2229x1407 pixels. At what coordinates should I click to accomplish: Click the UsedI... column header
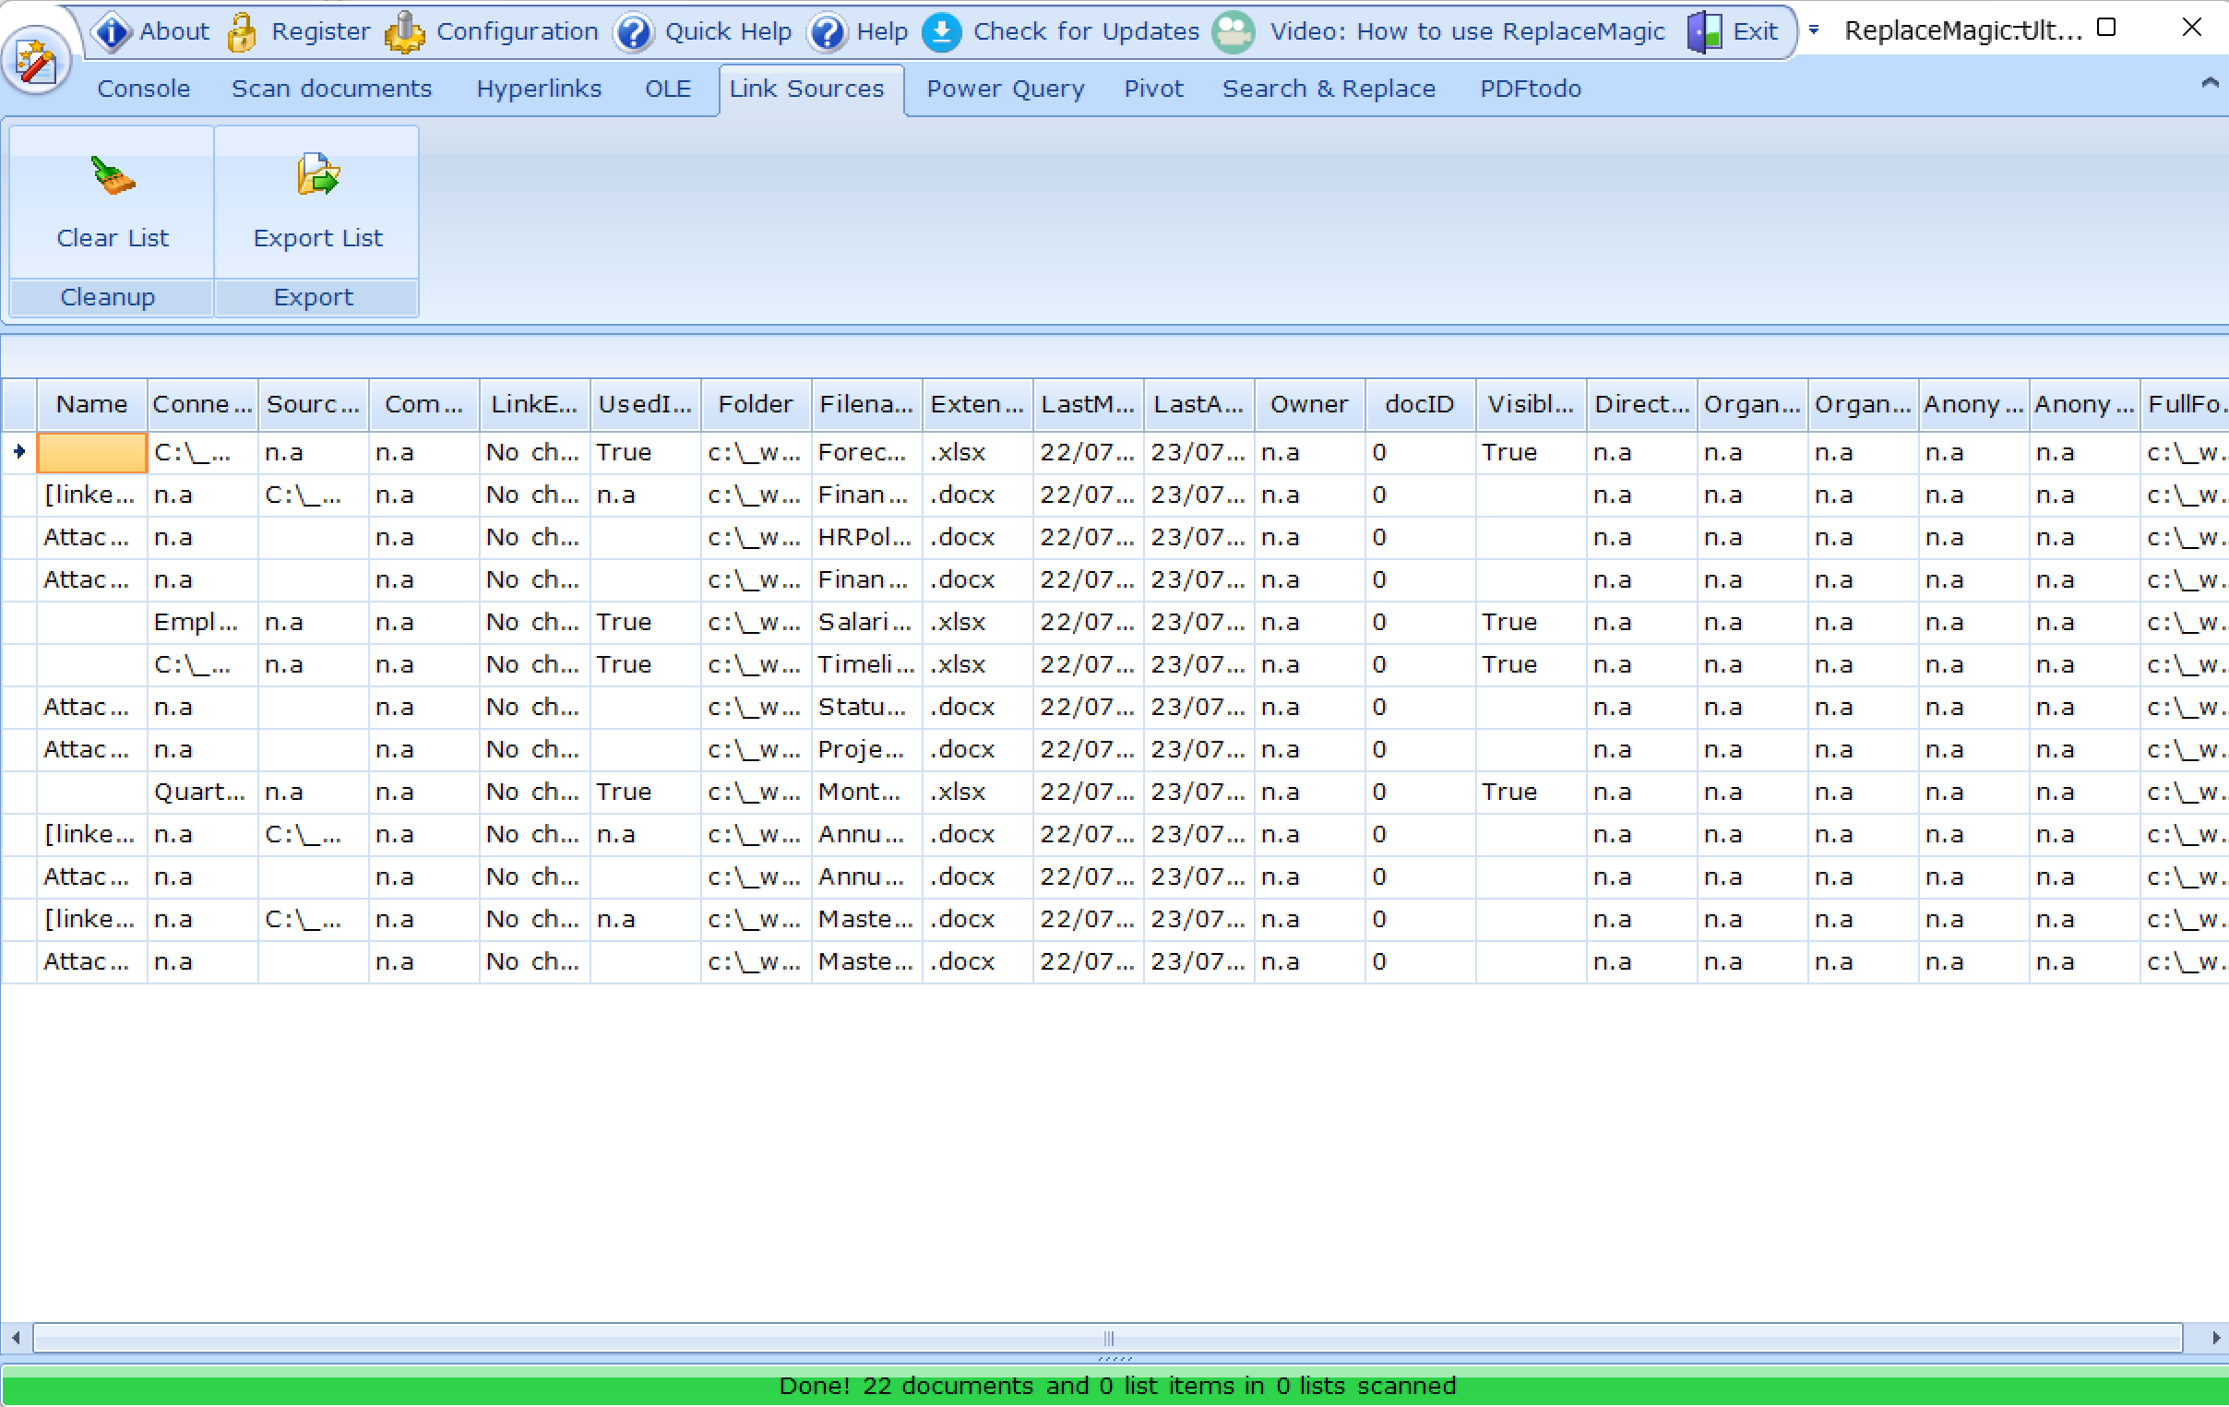pos(645,404)
